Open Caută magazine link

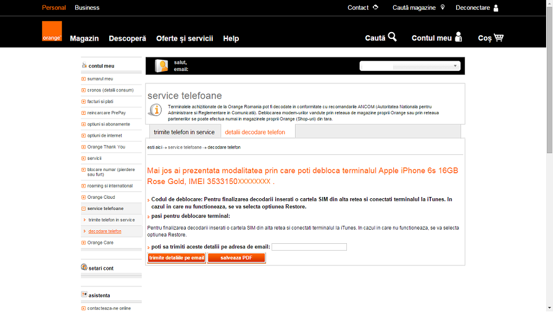click(x=414, y=8)
